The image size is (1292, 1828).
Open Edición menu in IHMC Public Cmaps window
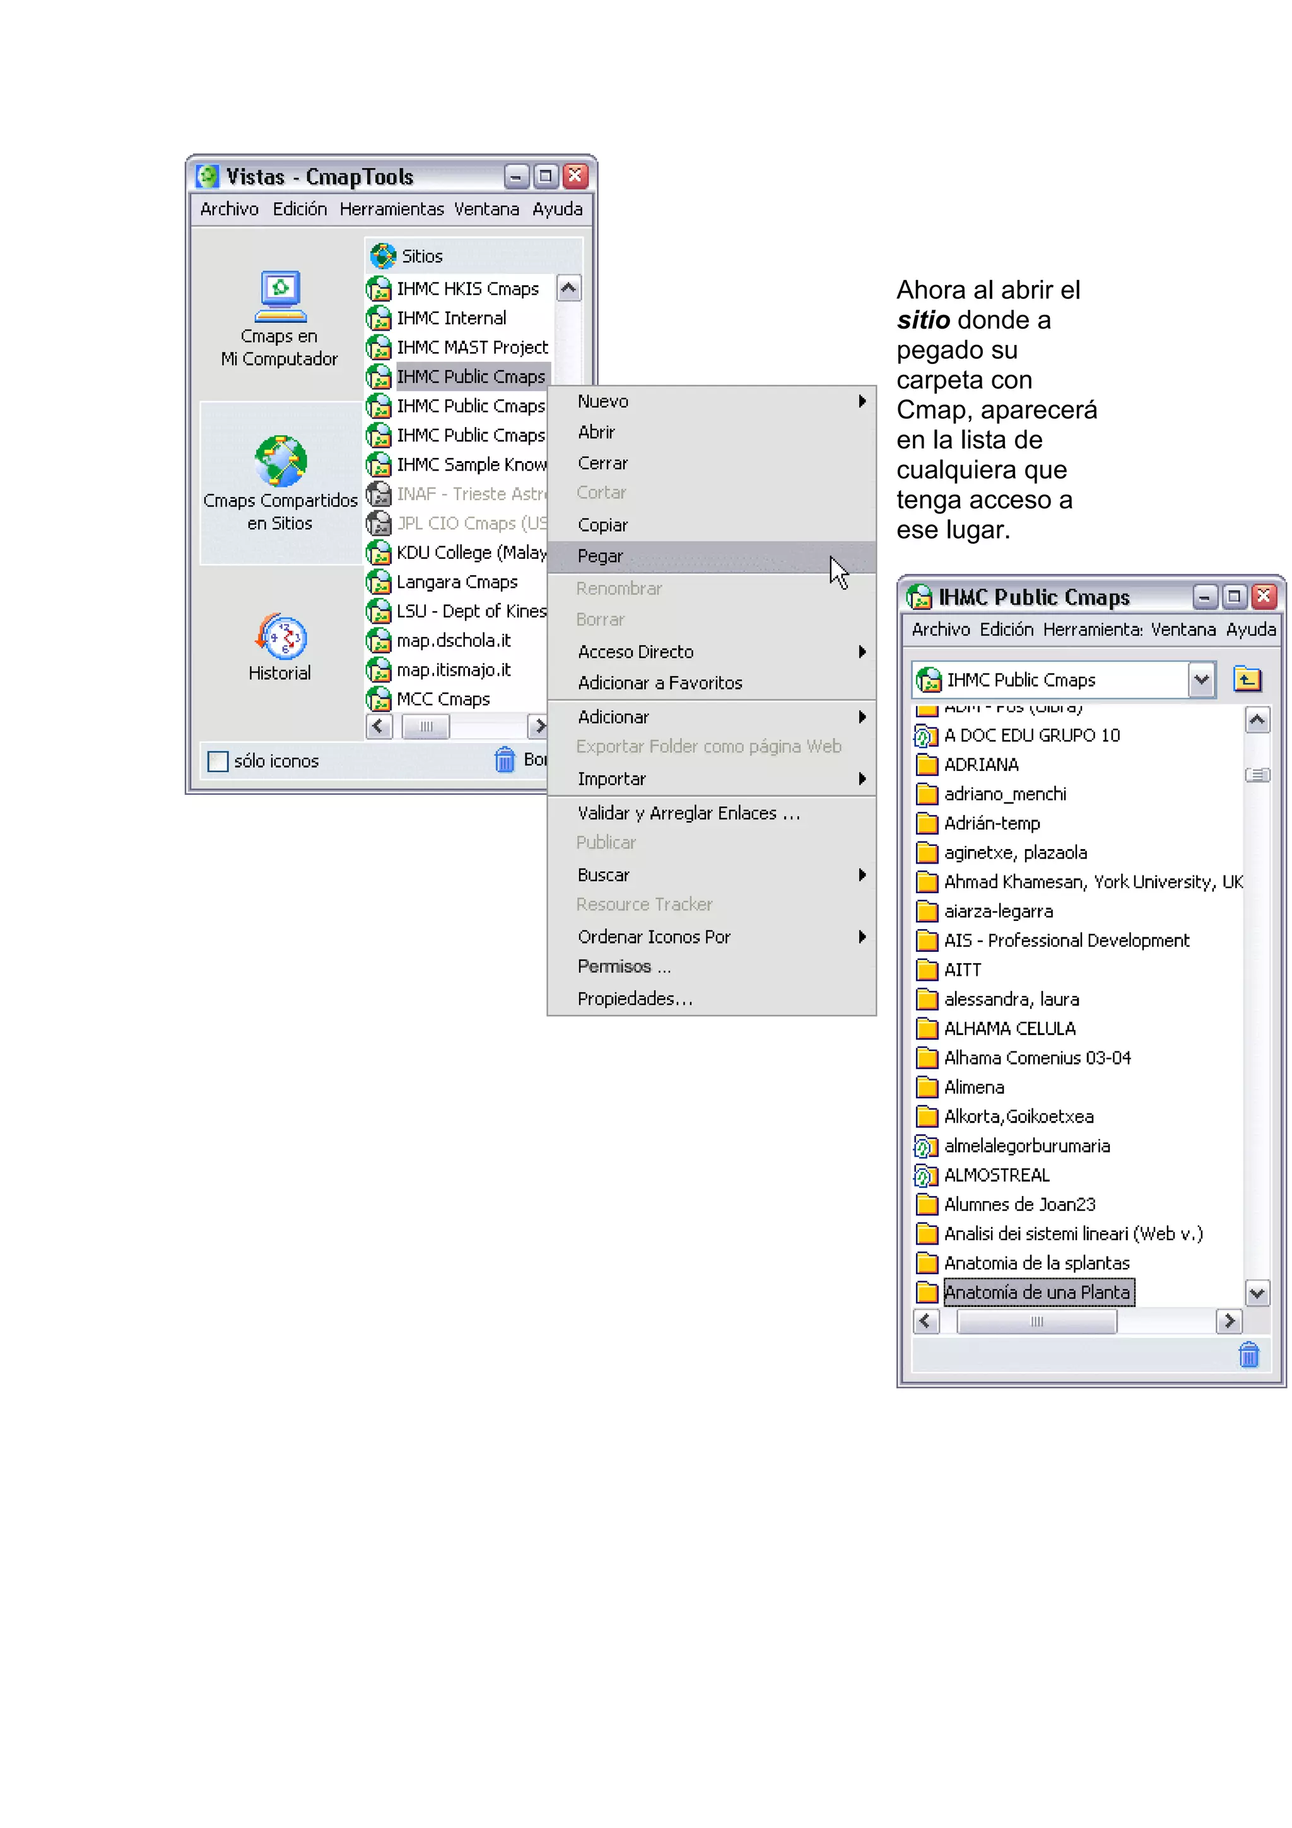(x=1006, y=630)
